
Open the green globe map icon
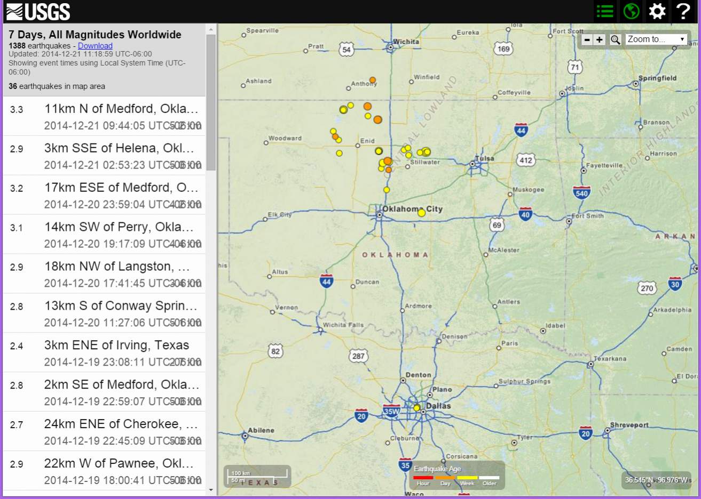coord(631,11)
